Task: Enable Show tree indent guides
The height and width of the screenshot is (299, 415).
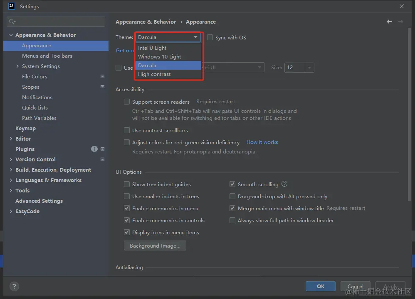Action: pyautogui.click(x=127, y=184)
